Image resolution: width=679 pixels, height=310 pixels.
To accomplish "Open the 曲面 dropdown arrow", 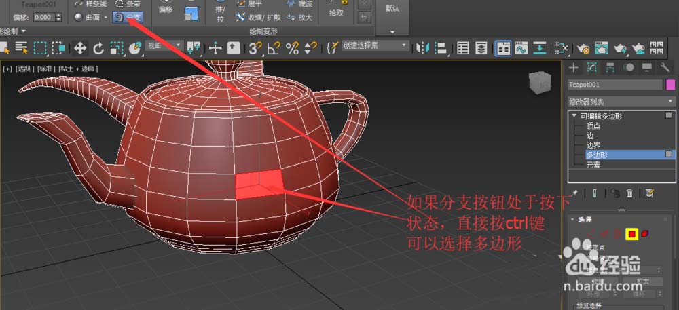I will [106, 18].
